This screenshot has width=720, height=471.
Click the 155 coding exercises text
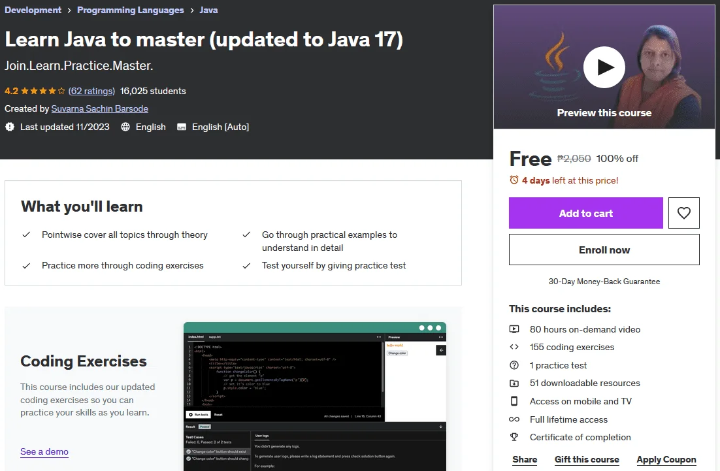point(572,347)
